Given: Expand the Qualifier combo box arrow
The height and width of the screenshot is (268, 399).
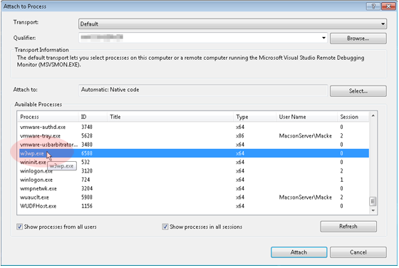Looking at the screenshot, I should (x=323, y=38).
